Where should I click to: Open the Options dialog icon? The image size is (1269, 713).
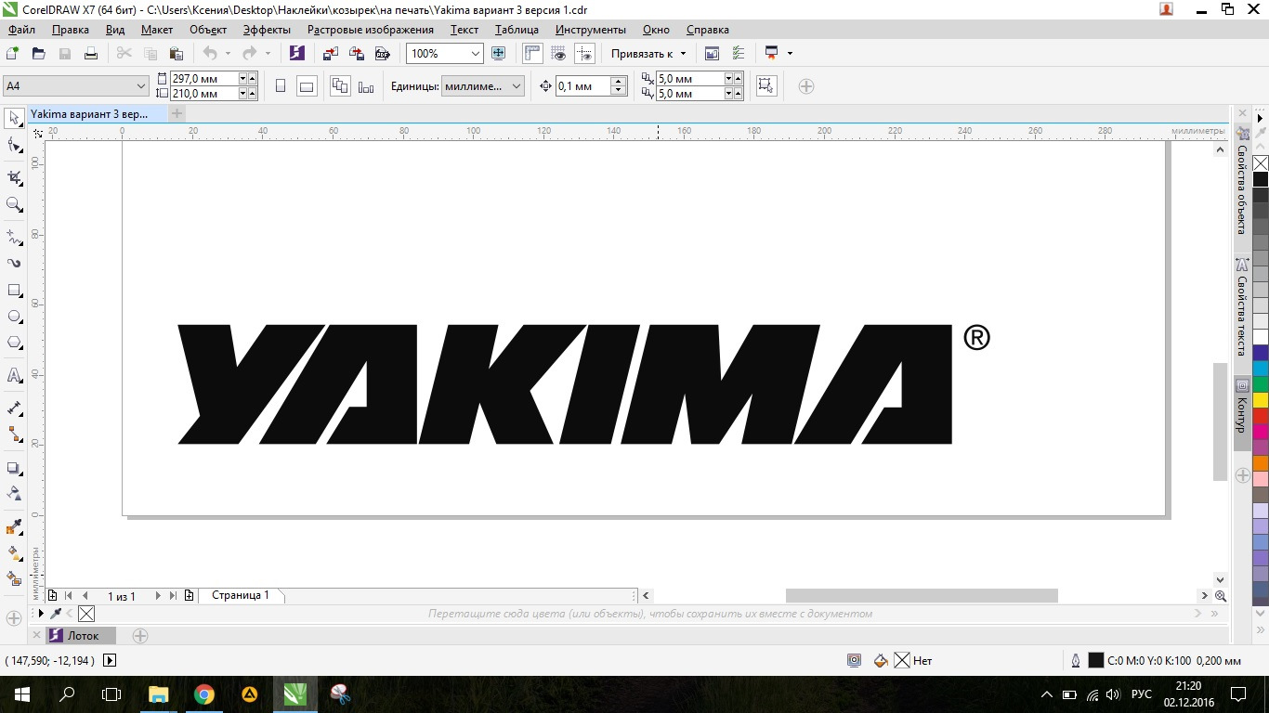click(x=739, y=53)
